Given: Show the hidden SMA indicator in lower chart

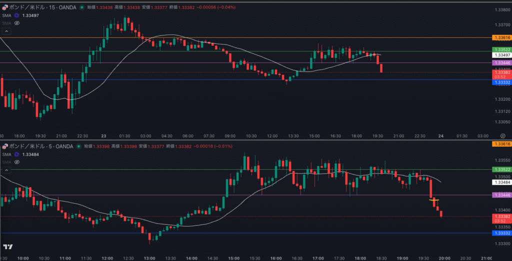Looking at the screenshot, I should [x=16, y=162].
